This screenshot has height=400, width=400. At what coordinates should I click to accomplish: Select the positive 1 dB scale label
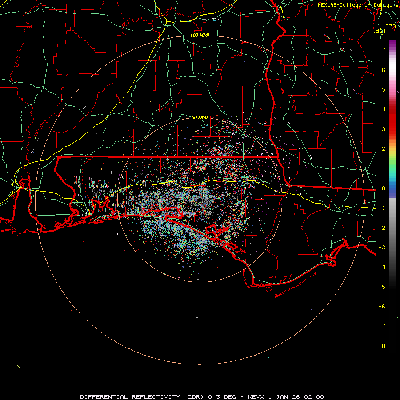(384, 168)
